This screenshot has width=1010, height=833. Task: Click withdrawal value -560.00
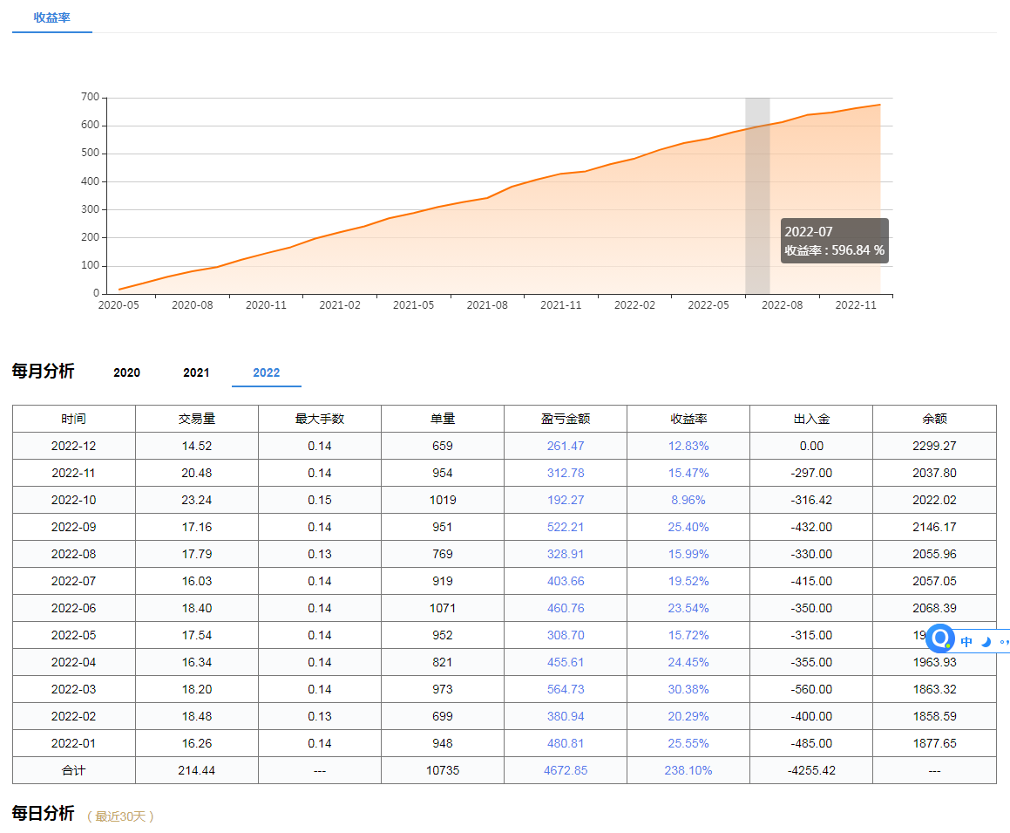811,690
